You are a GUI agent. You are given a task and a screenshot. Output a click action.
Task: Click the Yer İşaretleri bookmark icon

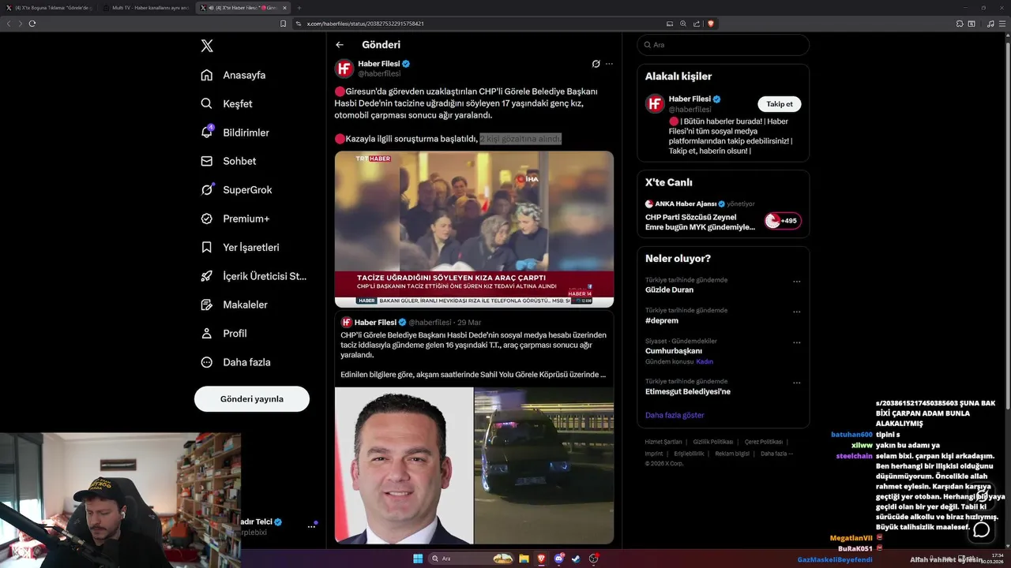click(207, 247)
